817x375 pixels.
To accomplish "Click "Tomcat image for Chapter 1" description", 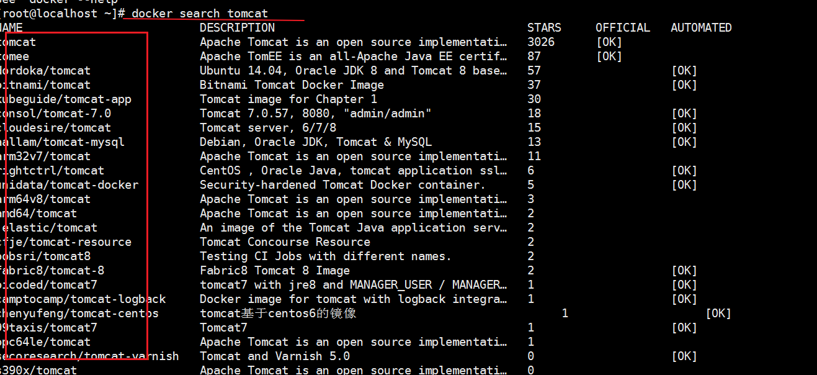I will pyautogui.click(x=288, y=99).
